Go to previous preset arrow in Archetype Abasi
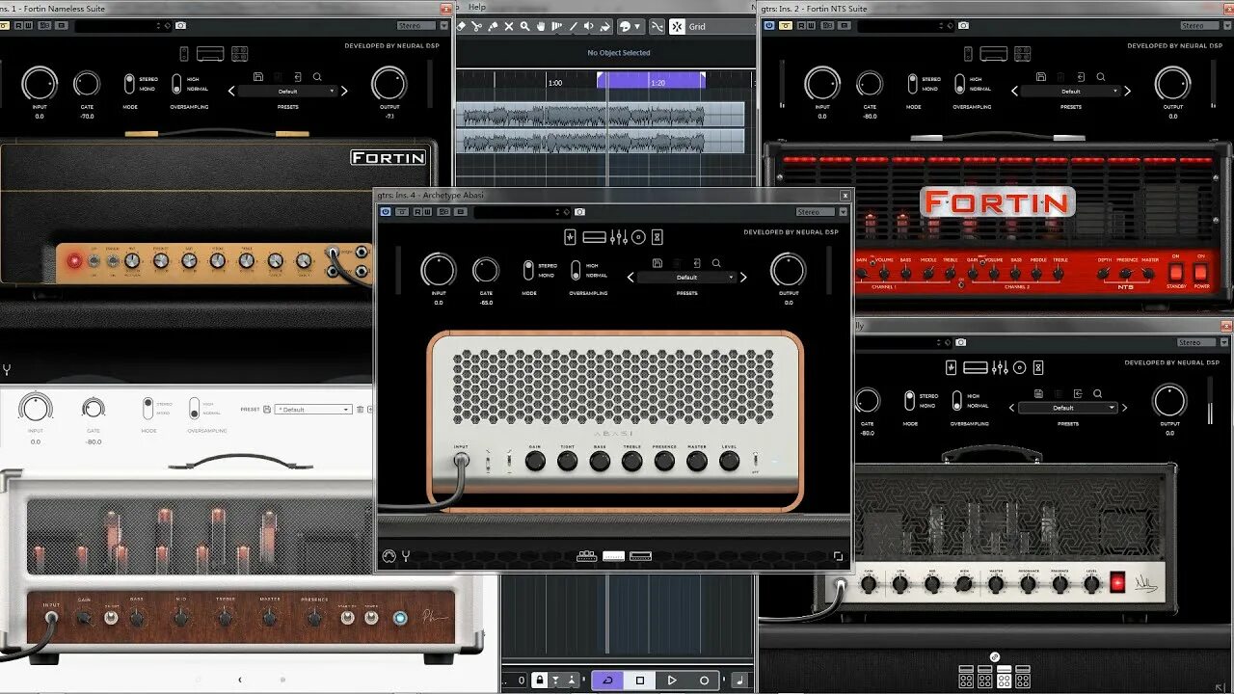Screen dimensions: 1234x694 [x=630, y=278]
